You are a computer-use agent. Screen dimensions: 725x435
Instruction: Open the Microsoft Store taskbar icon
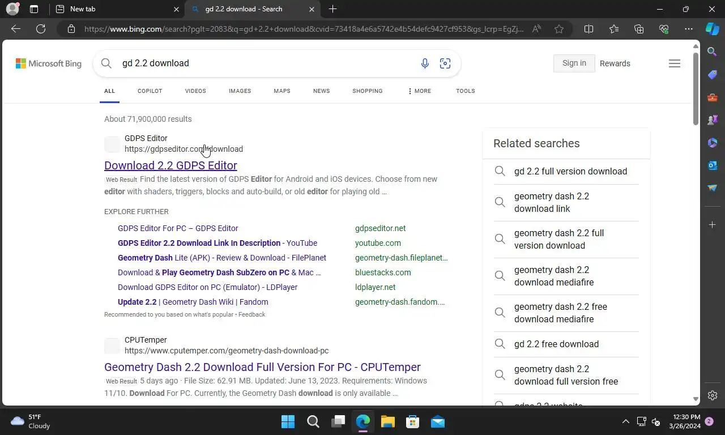(412, 421)
